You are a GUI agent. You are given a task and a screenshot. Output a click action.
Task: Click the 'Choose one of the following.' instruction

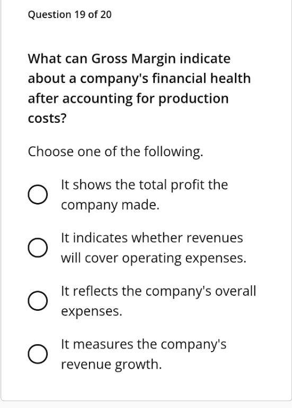(x=115, y=152)
